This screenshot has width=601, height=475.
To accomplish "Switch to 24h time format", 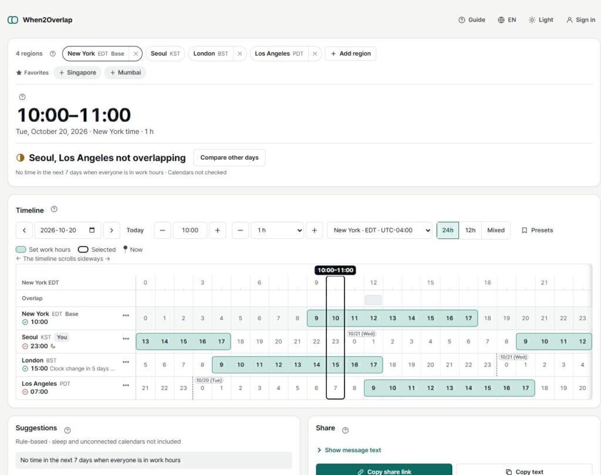I will click(448, 230).
